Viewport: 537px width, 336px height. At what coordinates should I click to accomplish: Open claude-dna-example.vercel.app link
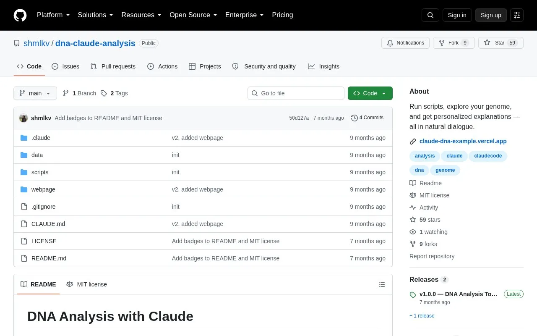tap(463, 141)
